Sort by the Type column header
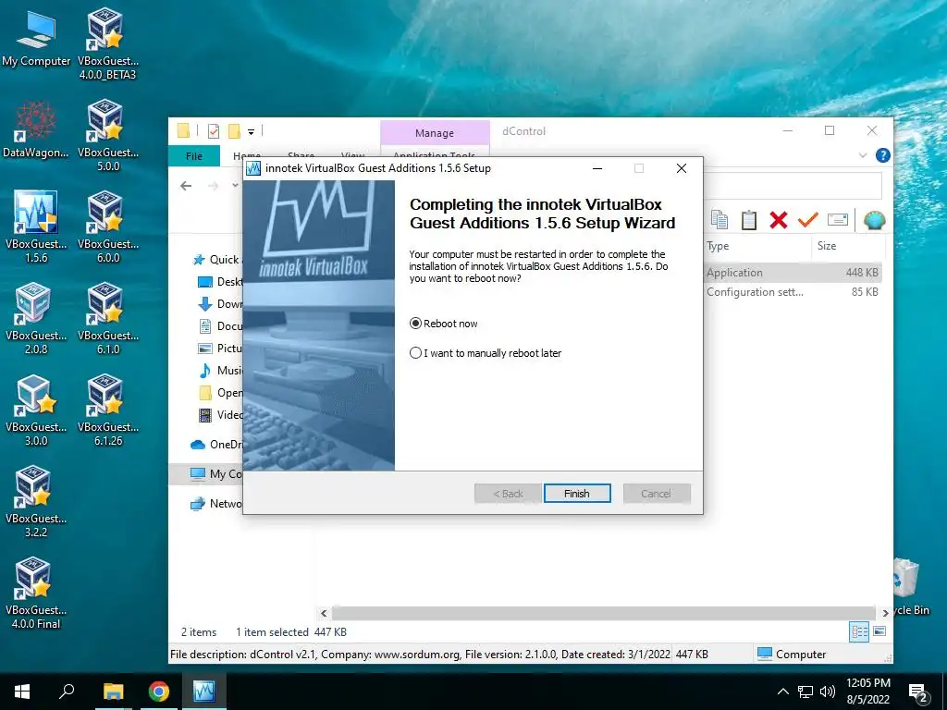The height and width of the screenshot is (710, 947). coord(756,246)
